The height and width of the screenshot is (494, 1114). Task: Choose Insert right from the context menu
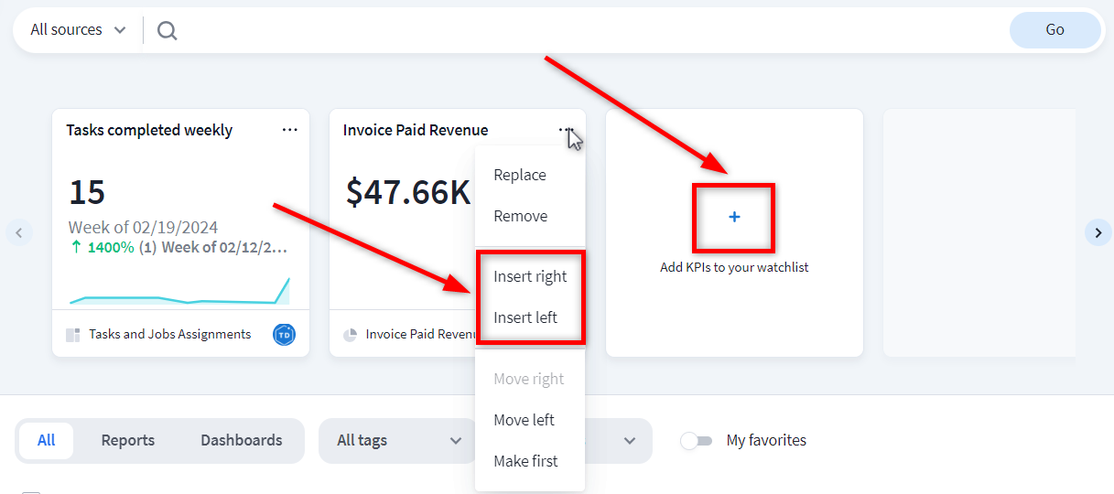530,276
